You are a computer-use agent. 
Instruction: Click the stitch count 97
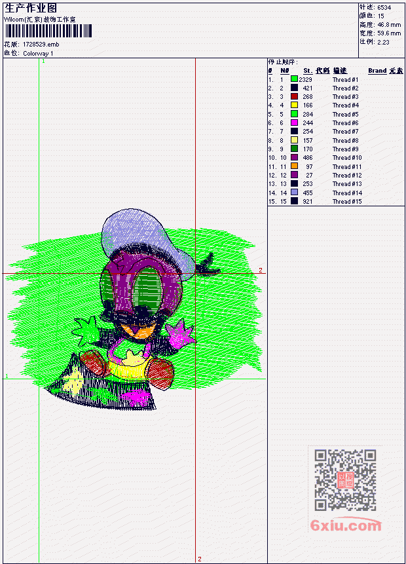click(309, 167)
